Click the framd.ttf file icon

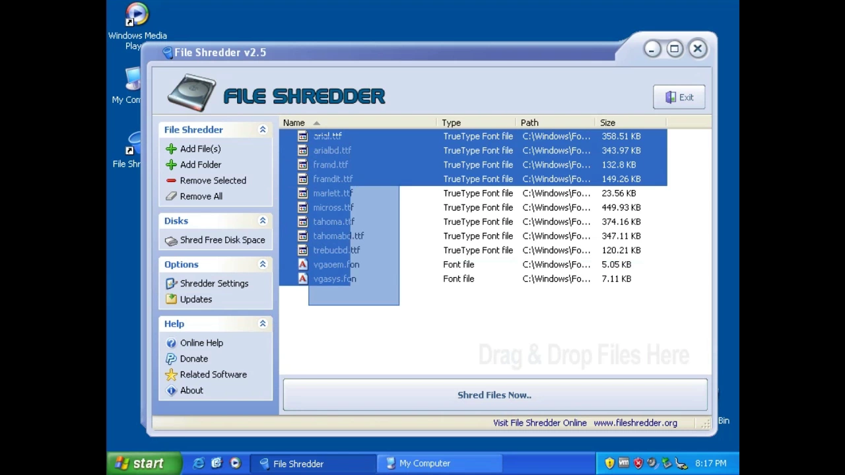(302, 165)
